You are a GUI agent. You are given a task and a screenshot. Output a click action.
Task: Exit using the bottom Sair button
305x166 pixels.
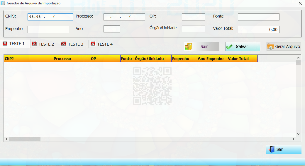tap(284, 149)
